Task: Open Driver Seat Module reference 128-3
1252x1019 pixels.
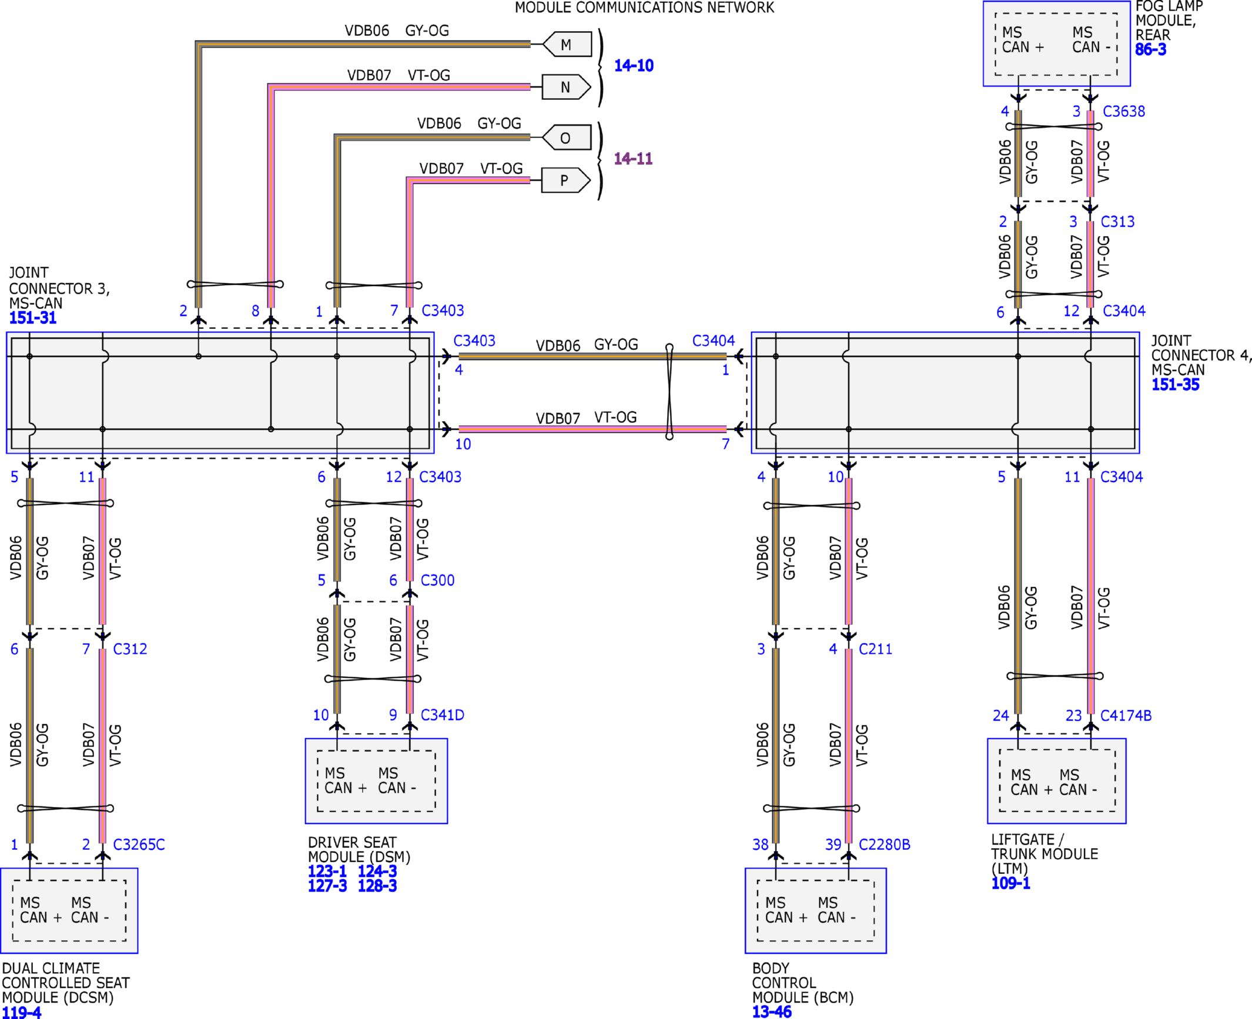Action: (377, 886)
